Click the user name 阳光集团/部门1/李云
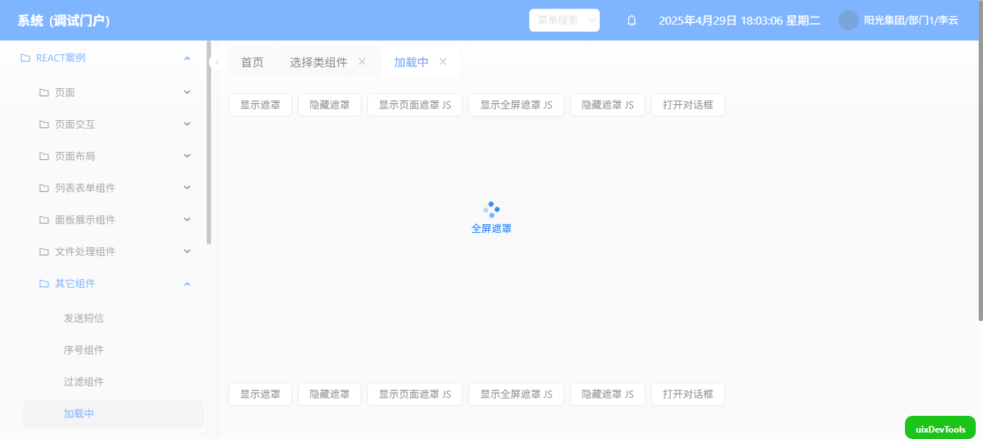 [x=911, y=20]
